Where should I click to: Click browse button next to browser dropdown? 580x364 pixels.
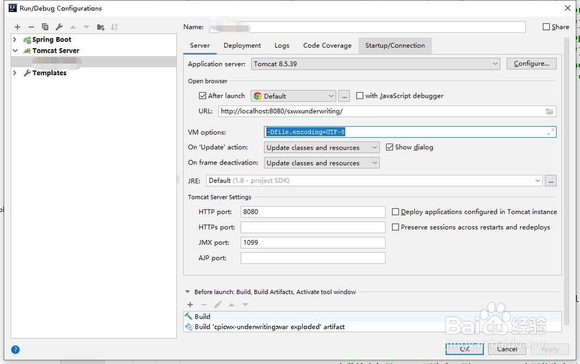[344, 96]
